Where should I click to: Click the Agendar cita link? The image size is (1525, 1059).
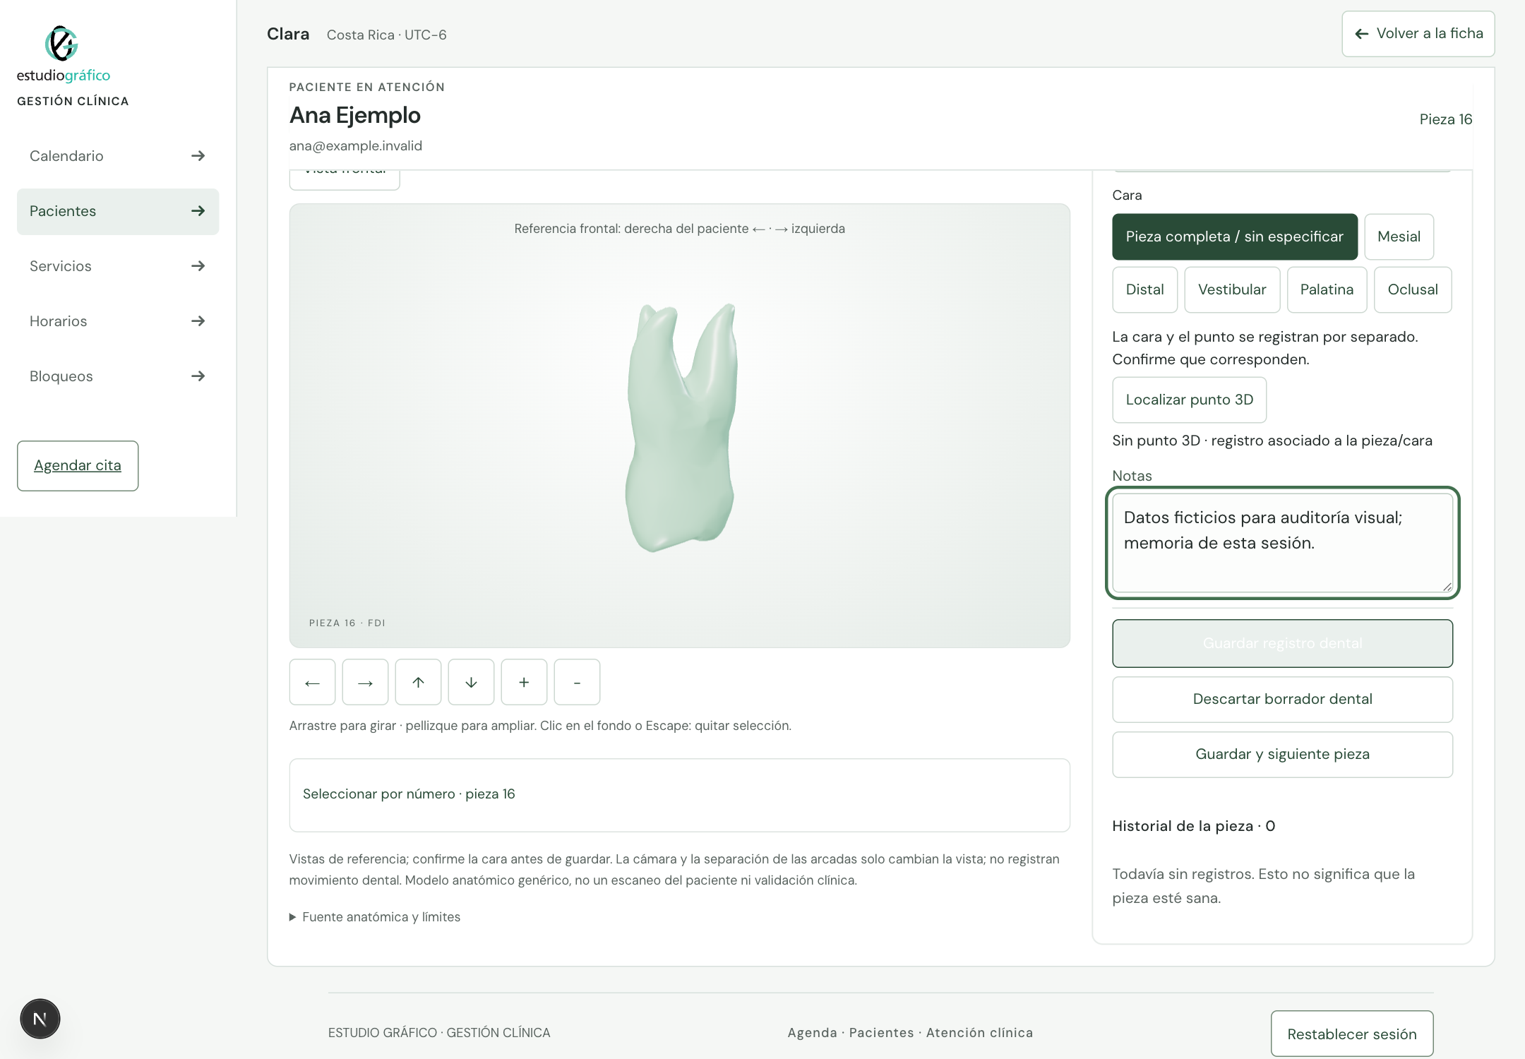pyautogui.click(x=78, y=466)
